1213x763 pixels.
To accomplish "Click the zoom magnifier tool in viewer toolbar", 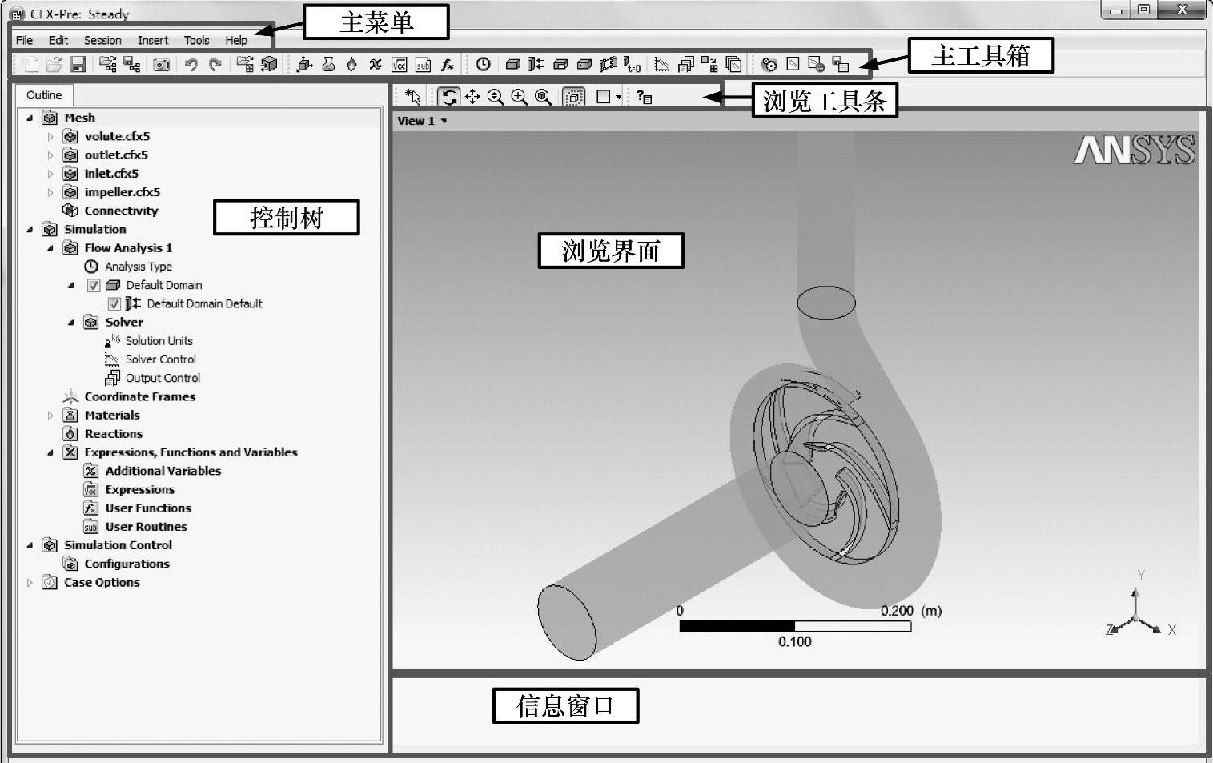I will coord(496,97).
